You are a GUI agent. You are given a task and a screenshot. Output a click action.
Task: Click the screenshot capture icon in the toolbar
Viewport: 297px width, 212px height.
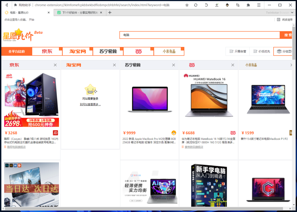click(x=238, y=5)
